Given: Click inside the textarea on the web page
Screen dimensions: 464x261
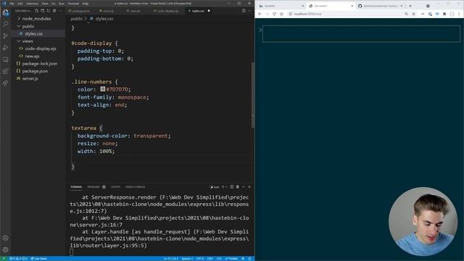Looking at the screenshot, I should click(x=361, y=34).
